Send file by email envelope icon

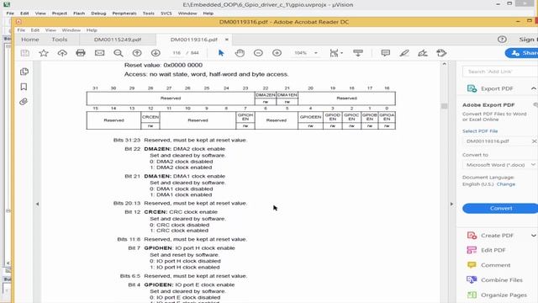[x=99, y=53]
